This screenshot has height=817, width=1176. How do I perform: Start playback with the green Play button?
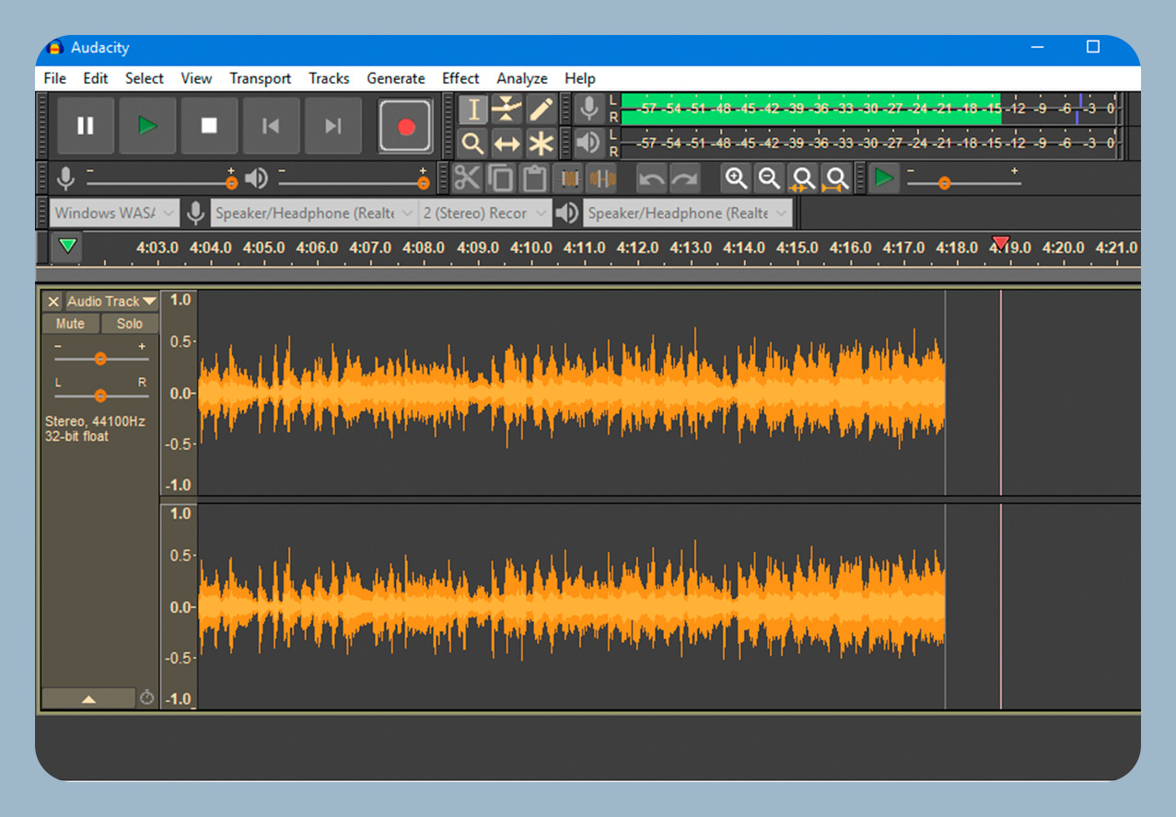pyautogui.click(x=147, y=126)
